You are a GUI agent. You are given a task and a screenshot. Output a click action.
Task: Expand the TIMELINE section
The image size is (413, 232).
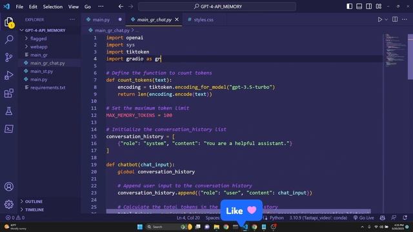coord(34,209)
